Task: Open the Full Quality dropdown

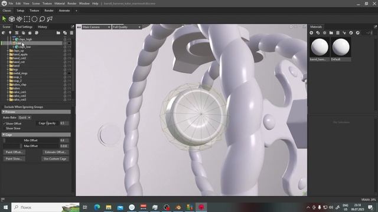Action: coord(127,27)
